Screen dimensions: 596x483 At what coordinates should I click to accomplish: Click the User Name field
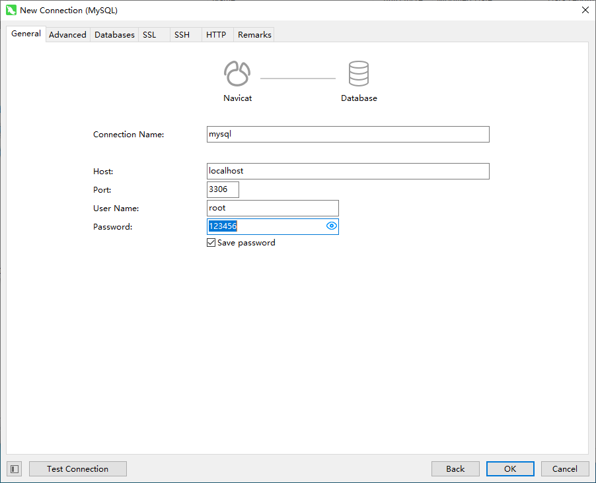272,208
